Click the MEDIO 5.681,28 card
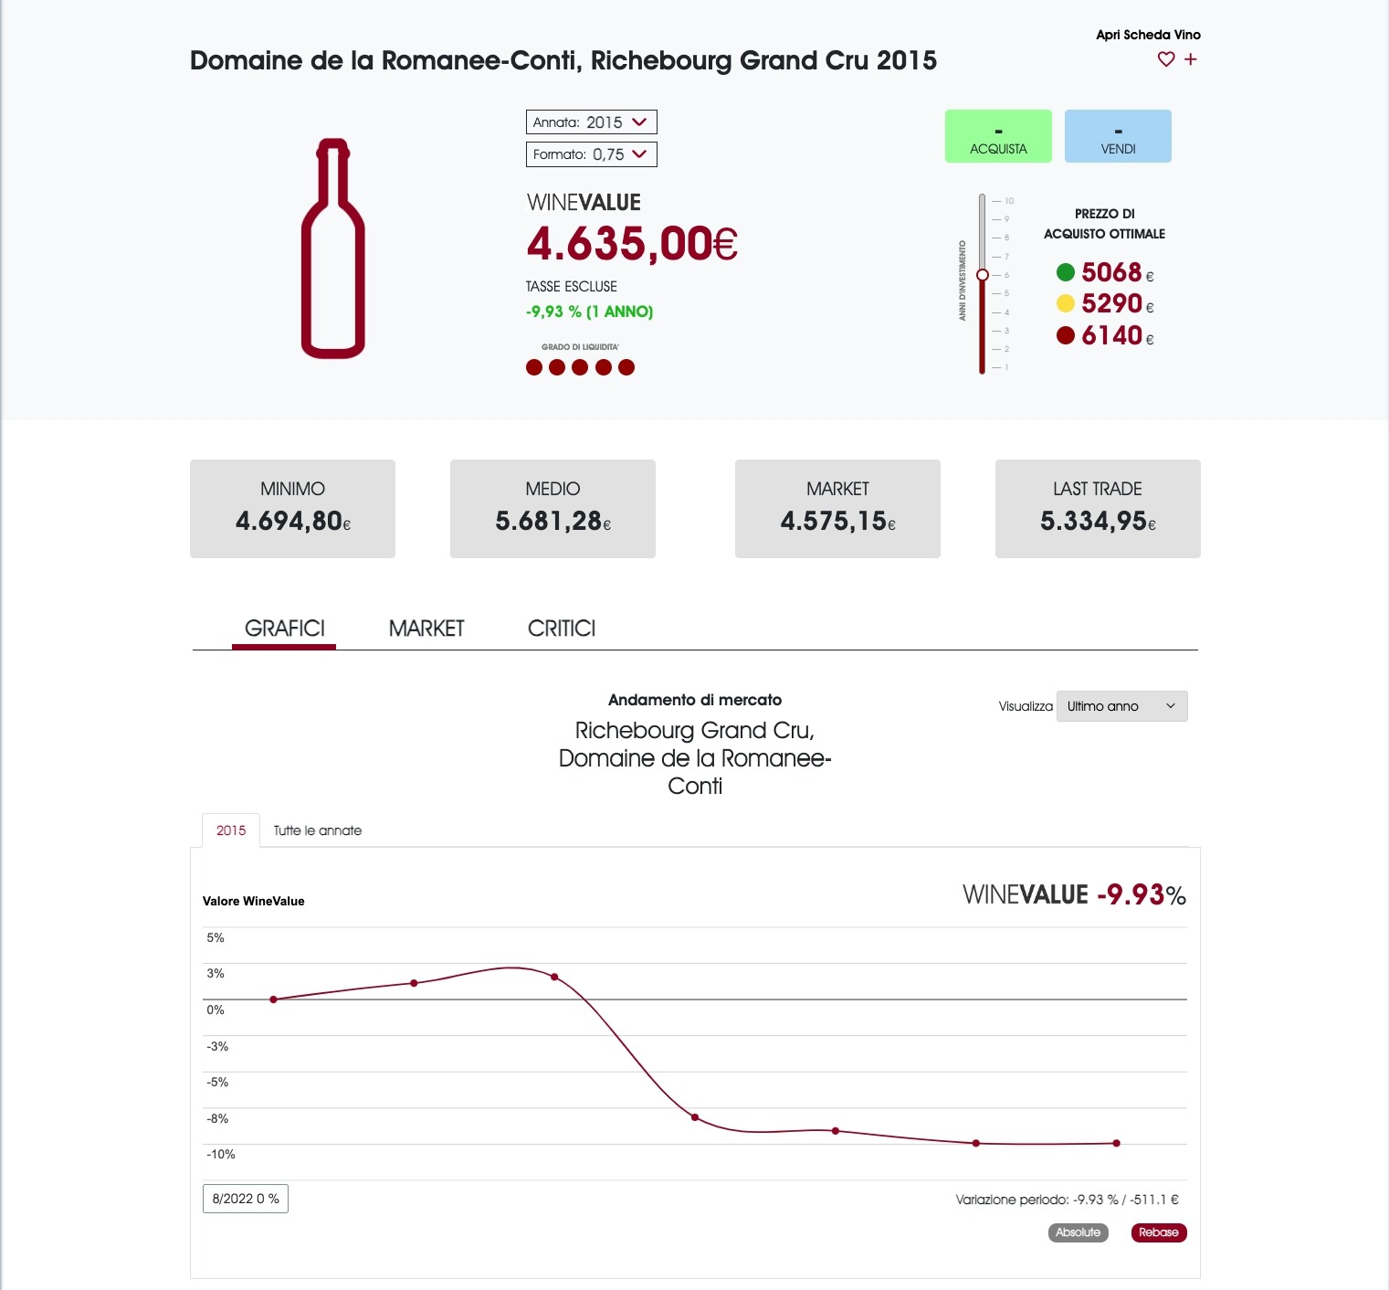 click(x=552, y=509)
